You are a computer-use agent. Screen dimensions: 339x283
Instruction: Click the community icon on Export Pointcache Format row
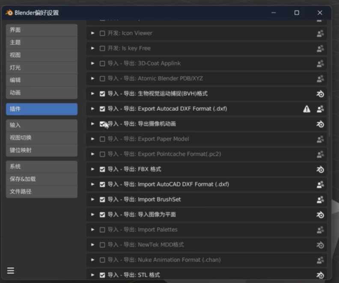[320, 154]
